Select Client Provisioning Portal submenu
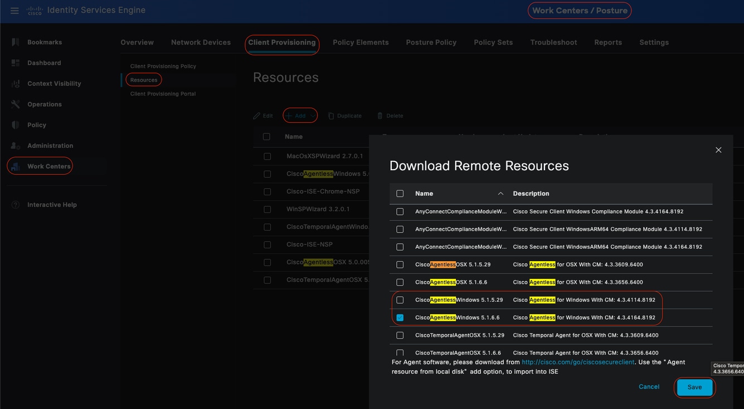The image size is (744, 409). point(163,94)
